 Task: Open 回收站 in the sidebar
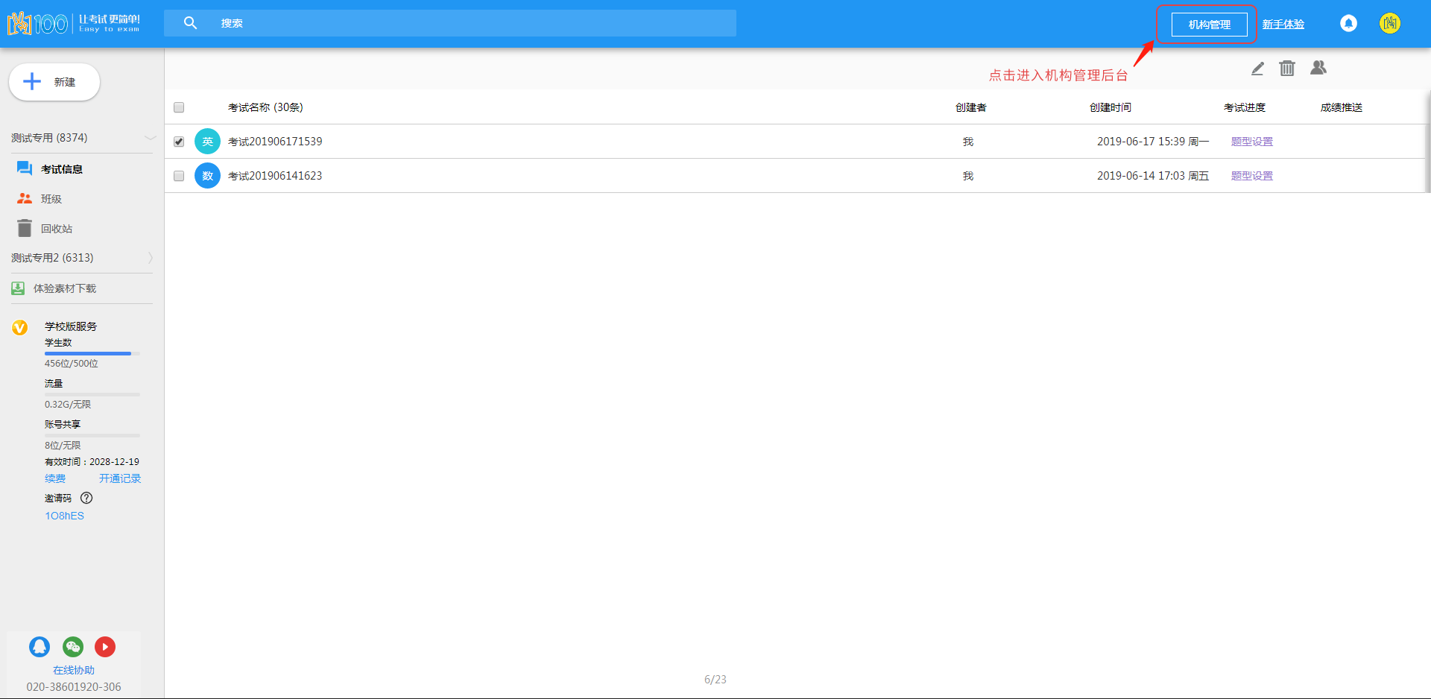[x=57, y=229]
